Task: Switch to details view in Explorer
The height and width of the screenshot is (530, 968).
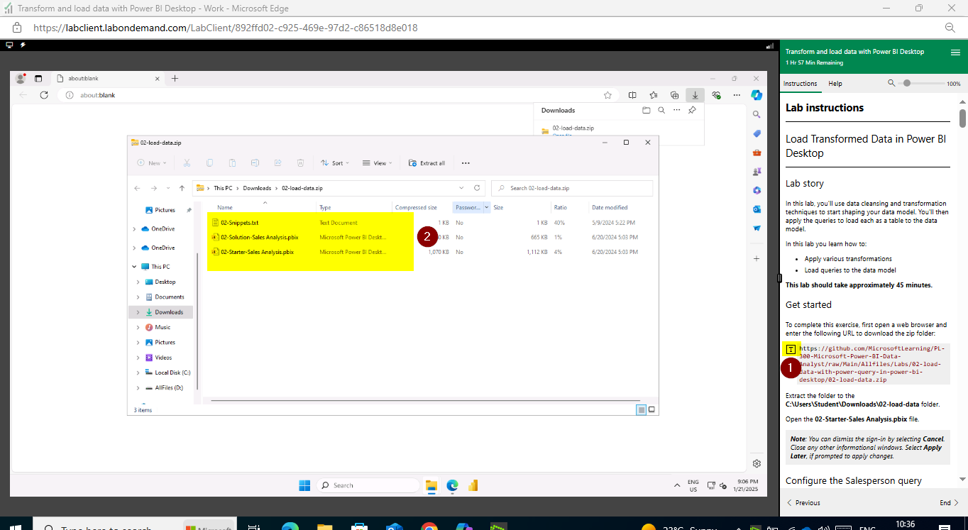Action: (642, 409)
